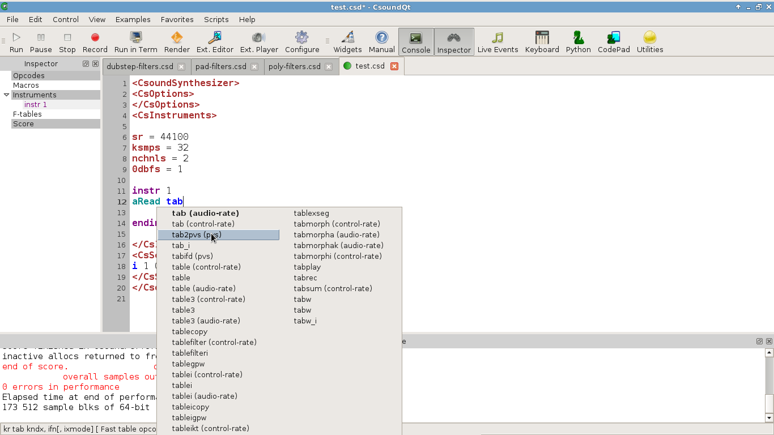Screen dimensions: 774x435
Task: Close the test.csd tab
Action: tap(394, 66)
